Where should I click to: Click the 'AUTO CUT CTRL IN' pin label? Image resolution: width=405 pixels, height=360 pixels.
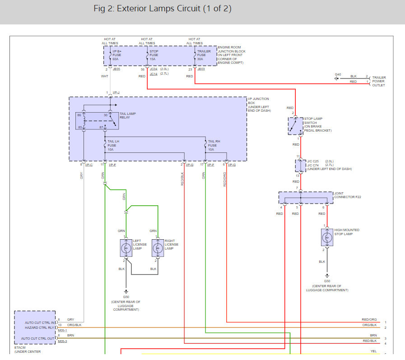pos(40,323)
